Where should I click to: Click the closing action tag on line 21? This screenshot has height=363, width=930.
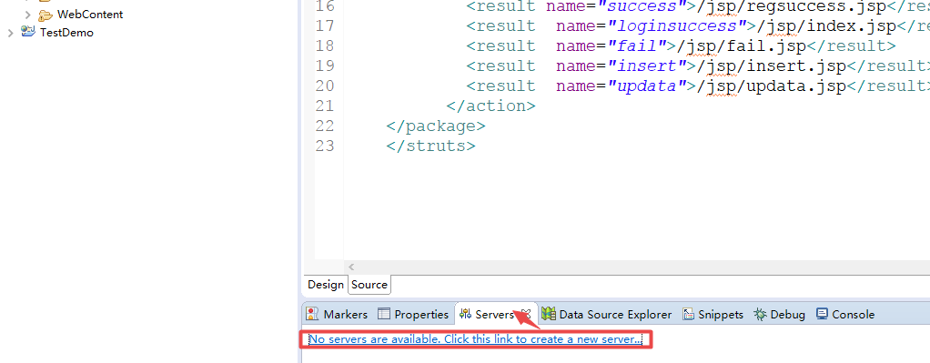tap(491, 106)
